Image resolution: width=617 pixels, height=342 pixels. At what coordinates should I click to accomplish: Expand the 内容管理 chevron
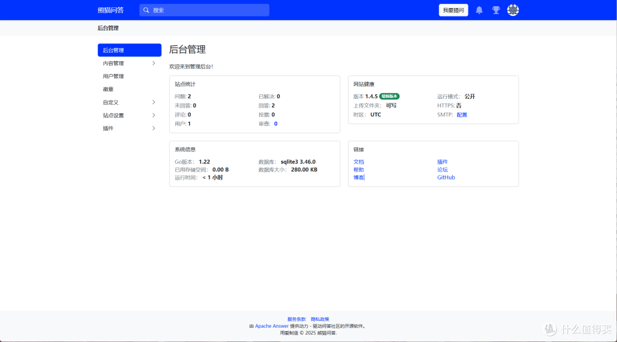pos(154,63)
